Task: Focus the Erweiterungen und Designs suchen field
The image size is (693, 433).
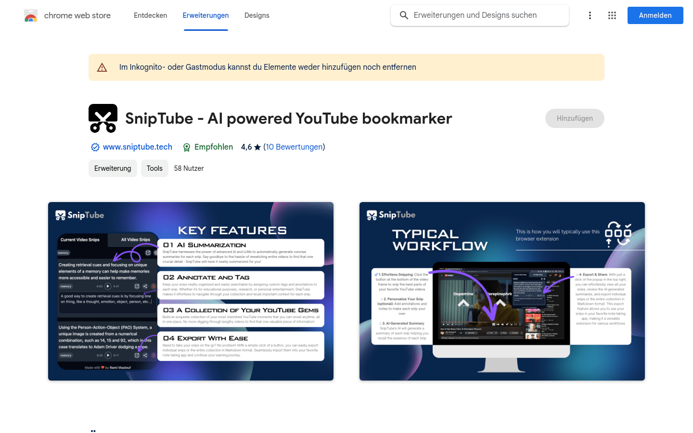Action: tap(480, 15)
